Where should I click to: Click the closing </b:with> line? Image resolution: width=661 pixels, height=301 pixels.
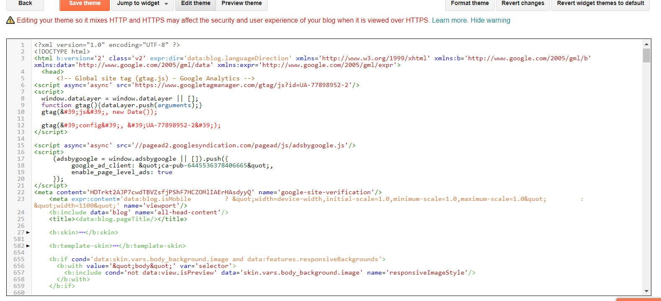(73, 279)
